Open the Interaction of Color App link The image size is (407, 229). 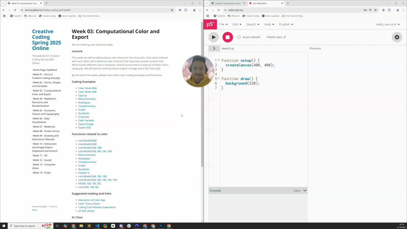tap(92, 200)
